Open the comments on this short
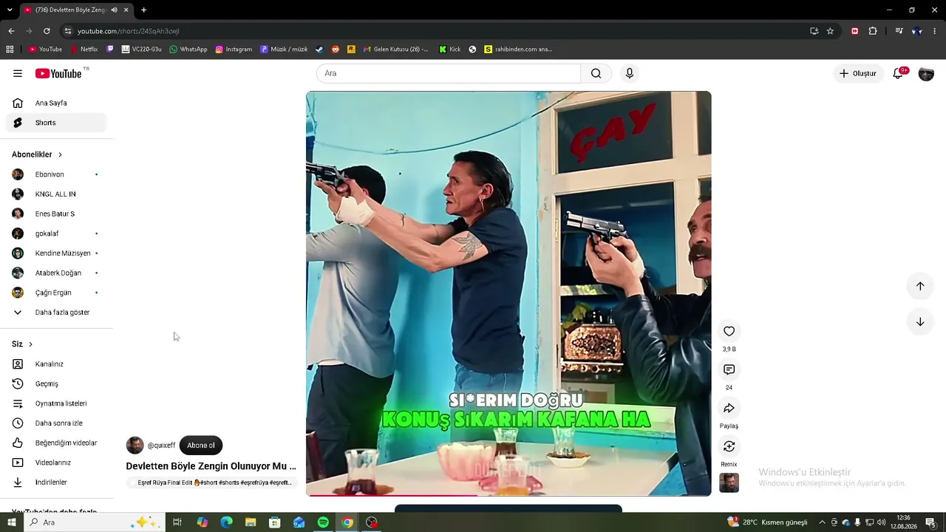This screenshot has width=946, height=532. [x=729, y=369]
